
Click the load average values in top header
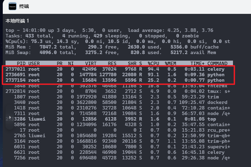point(194,30)
